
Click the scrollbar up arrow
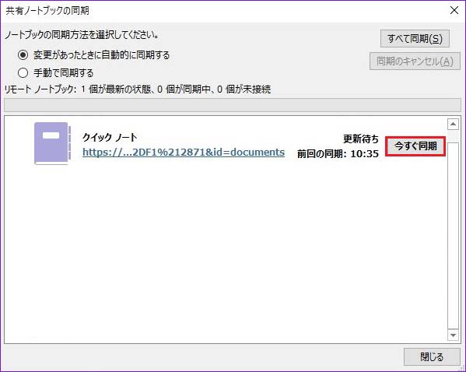coord(453,124)
